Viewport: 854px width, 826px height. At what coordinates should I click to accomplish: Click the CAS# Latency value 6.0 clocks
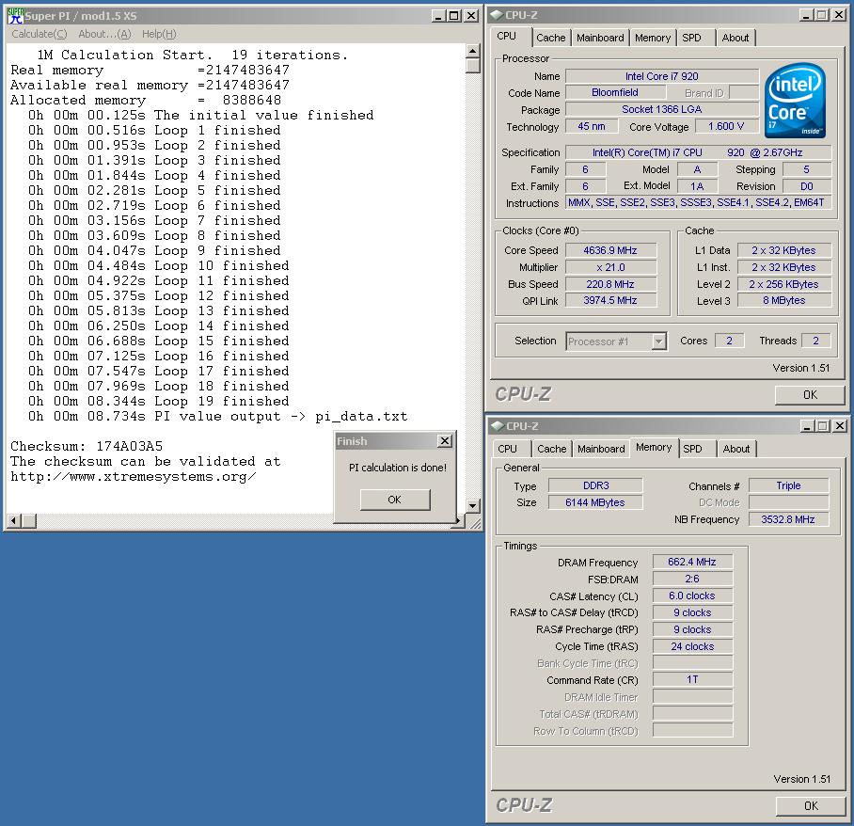[692, 596]
